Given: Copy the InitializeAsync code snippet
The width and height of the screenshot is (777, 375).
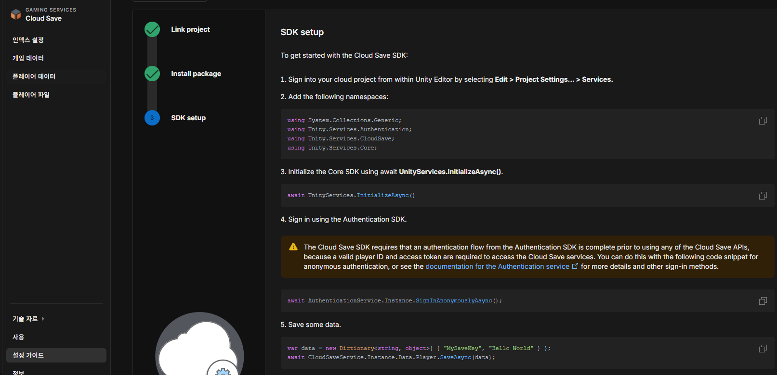Looking at the screenshot, I should (763, 196).
